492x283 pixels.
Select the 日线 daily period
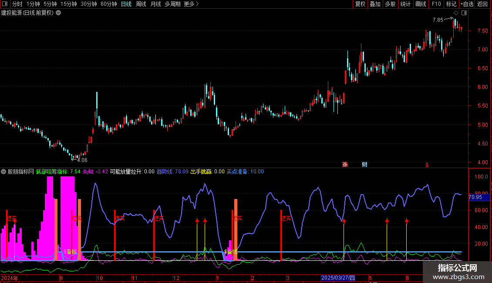pyautogui.click(x=126, y=4)
